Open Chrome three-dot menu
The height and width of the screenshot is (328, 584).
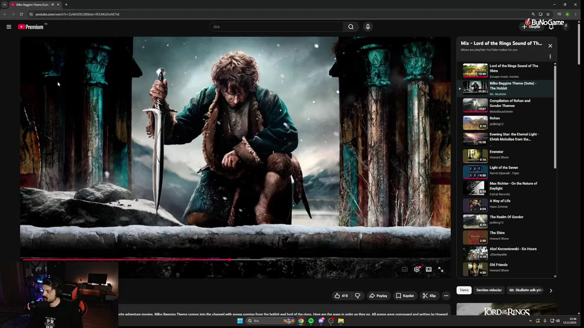coord(576,14)
